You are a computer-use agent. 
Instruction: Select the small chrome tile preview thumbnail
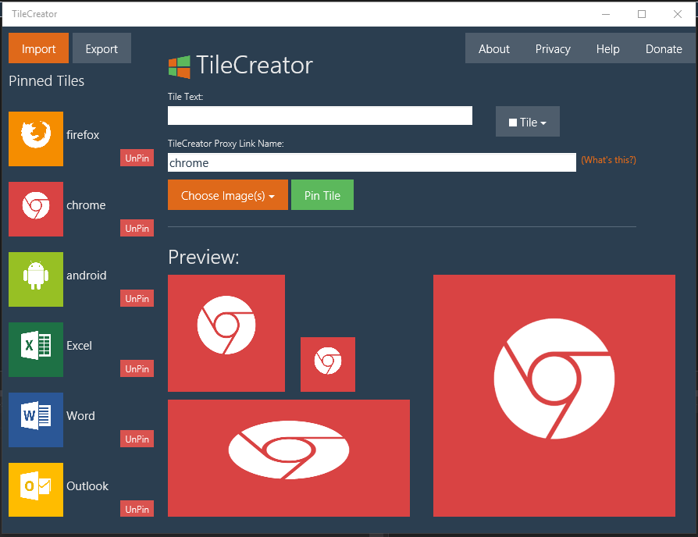(x=327, y=364)
